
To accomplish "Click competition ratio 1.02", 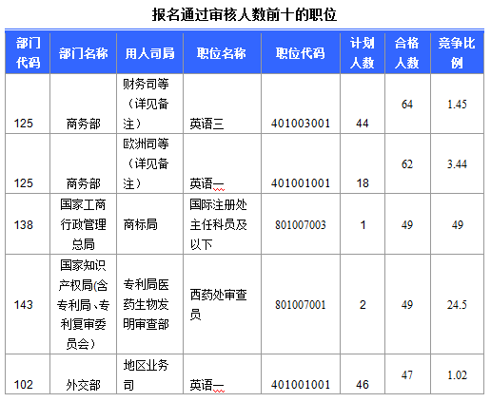I will [x=457, y=375].
